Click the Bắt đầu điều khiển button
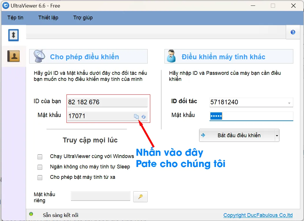Viewport: 304px width, 221px height. pos(237,135)
